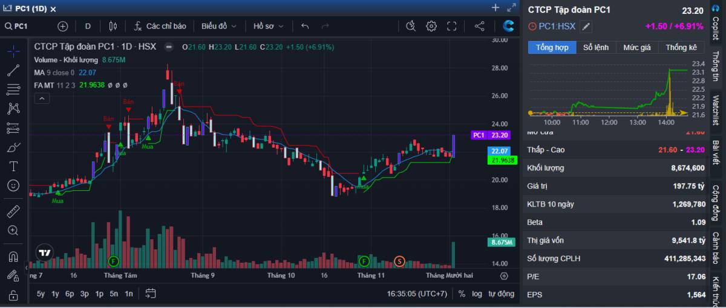Enter fullscreen mode for the chart

452,26
